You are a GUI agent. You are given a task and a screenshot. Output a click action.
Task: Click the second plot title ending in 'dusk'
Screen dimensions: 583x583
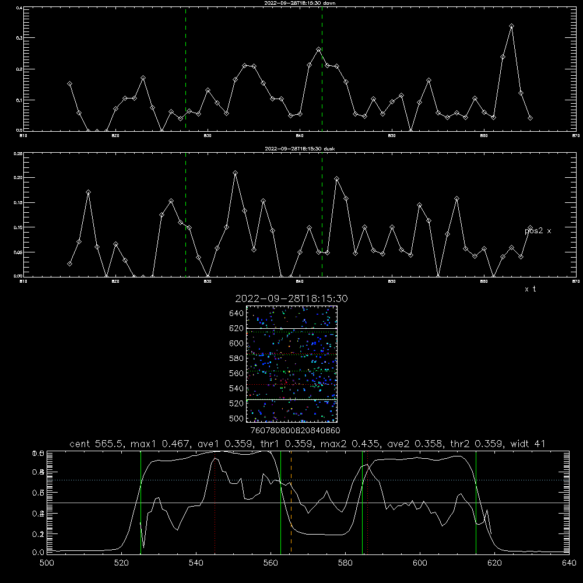(300, 149)
